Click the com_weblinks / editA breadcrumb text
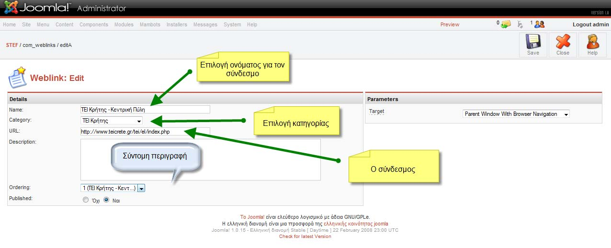This screenshot has width=611, height=248. point(47,45)
